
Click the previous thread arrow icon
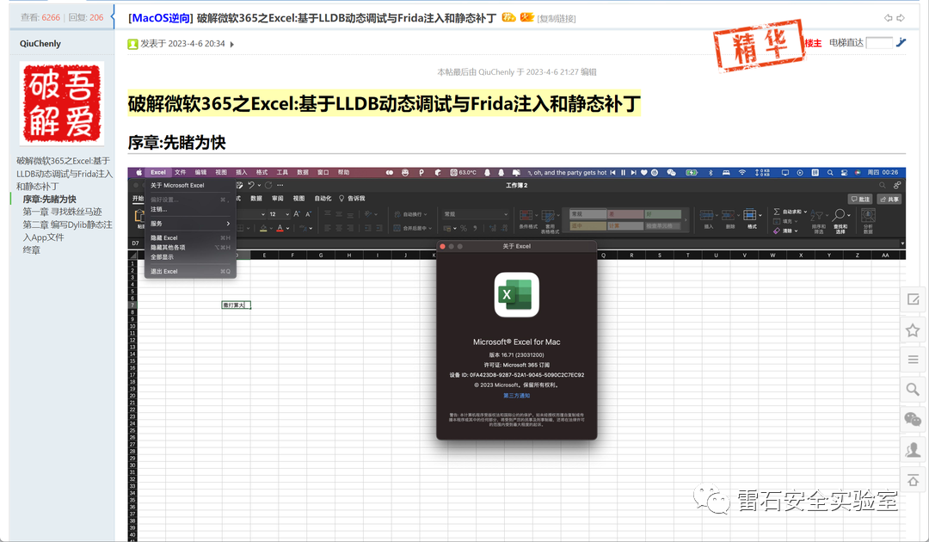point(888,18)
